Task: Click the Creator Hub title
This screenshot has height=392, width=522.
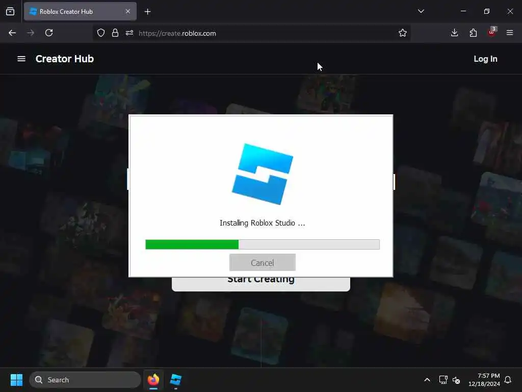Action: tap(65, 59)
